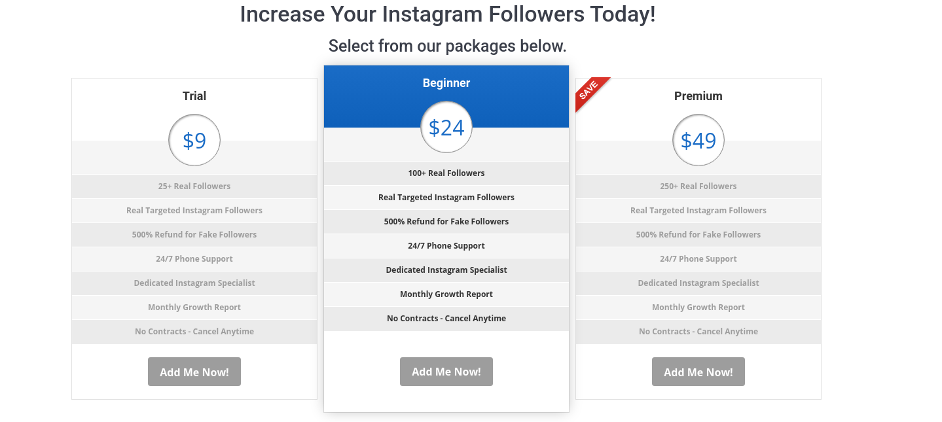
Task: Add the Premium package now
Action: tap(698, 372)
